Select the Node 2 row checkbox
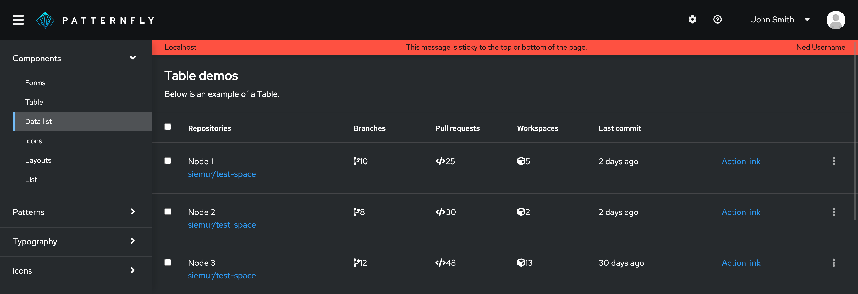This screenshot has width=858, height=294. pyautogui.click(x=168, y=212)
